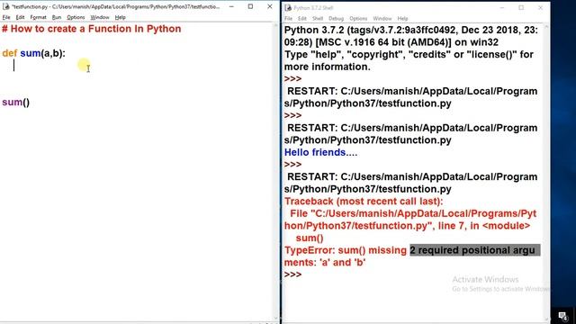Minimize the testfunction.py editor window
This screenshot has height=324, width=576.
(231, 6)
